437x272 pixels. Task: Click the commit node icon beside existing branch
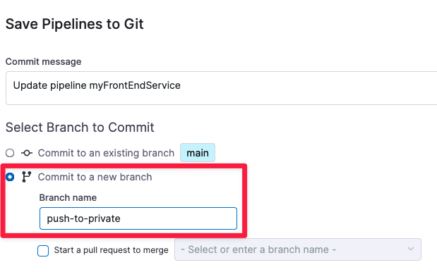tap(27, 153)
